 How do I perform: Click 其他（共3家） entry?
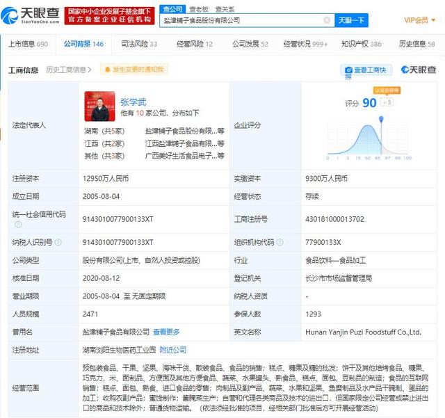click(x=104, y=156)
